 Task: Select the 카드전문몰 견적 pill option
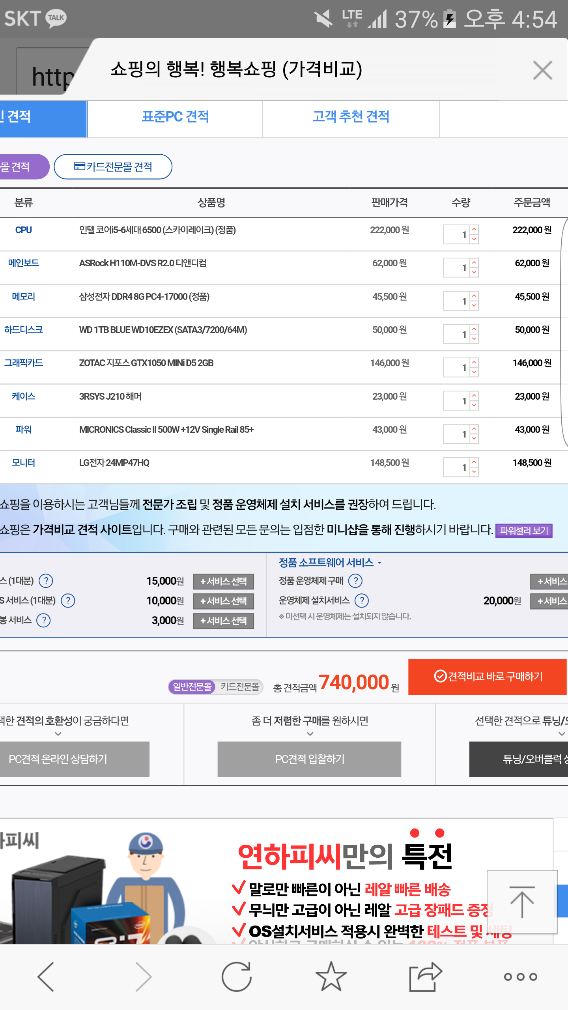pyautogui.click(x=113, y=166)
